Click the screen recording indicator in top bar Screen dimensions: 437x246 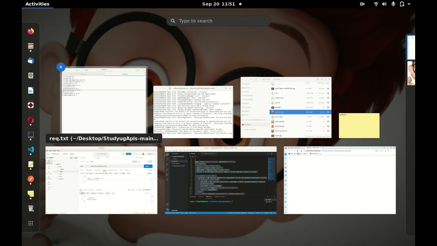tap(362, 4)
